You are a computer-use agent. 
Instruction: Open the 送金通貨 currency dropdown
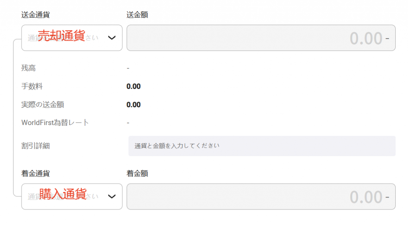click(x=72, y=38)
